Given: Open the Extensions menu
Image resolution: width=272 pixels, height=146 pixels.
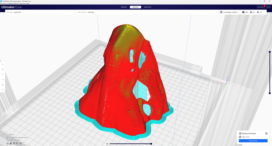Looking at the screenshot, I should [16, 3].
